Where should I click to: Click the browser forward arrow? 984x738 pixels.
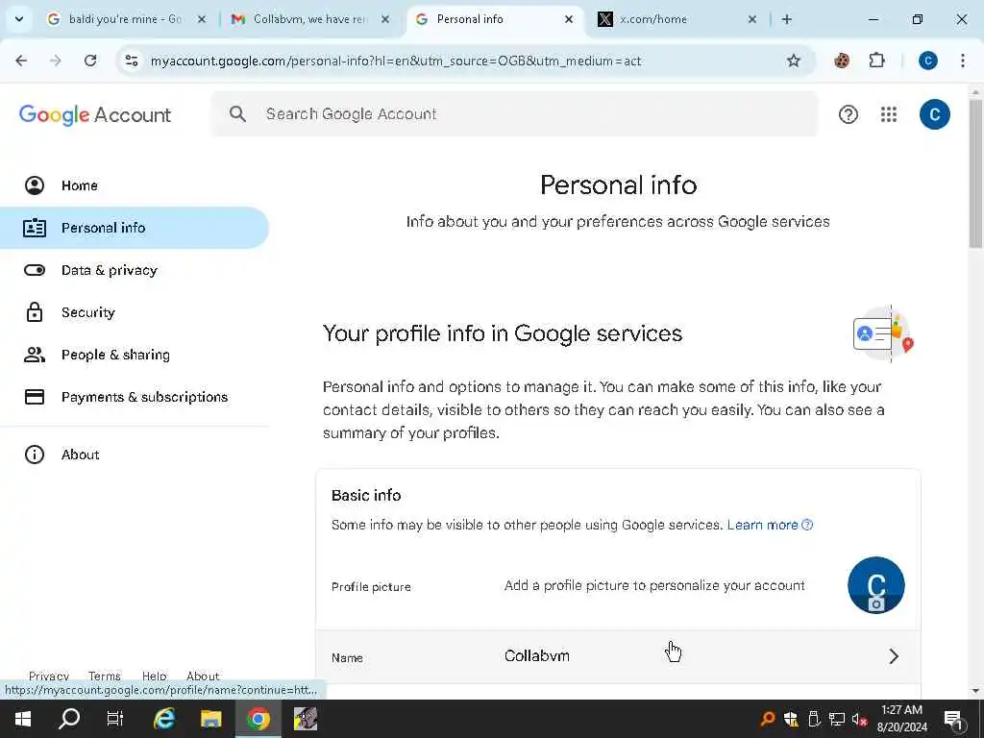55,61
